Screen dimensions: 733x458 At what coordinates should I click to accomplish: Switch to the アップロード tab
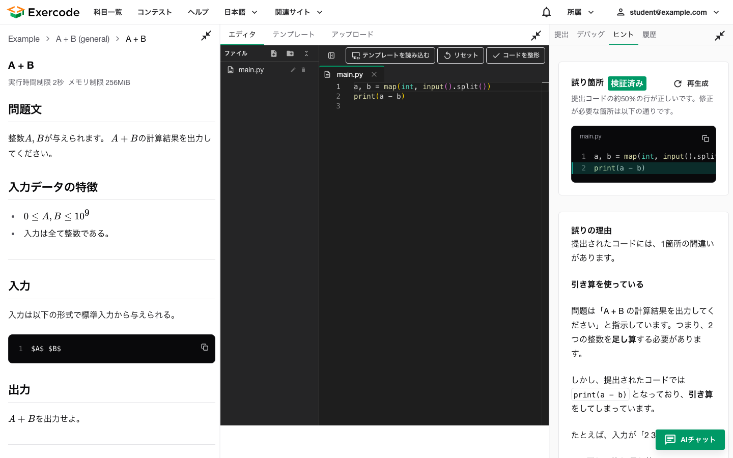click(x=353, y=35)
